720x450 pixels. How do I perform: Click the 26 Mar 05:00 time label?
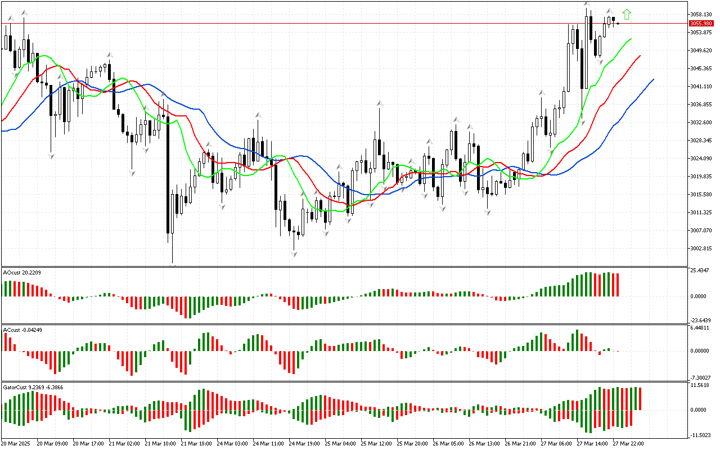pyautogui.click(x=448, y=444)
